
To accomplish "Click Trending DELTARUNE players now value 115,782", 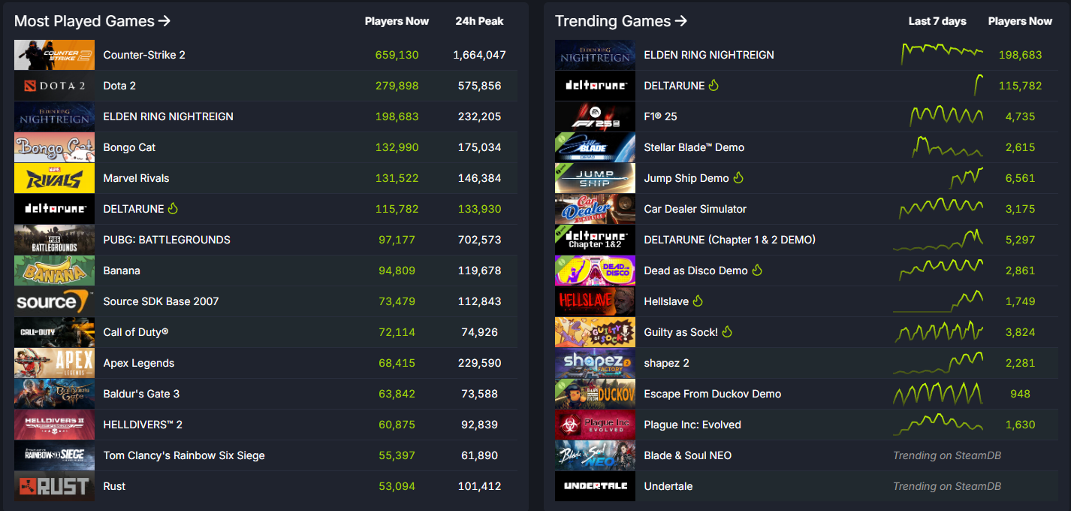I will click(1020, 86).
